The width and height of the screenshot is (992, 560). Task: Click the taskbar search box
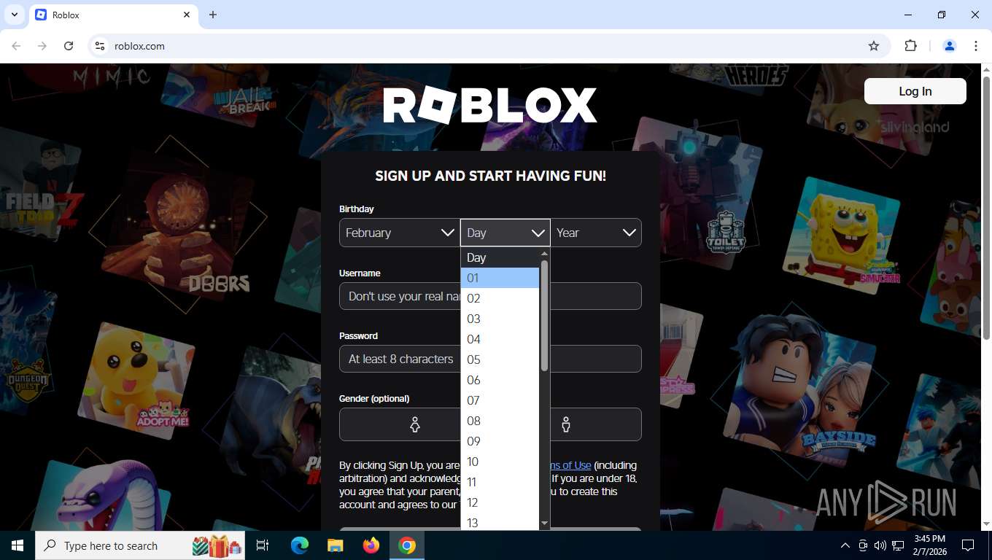point(141,545)
